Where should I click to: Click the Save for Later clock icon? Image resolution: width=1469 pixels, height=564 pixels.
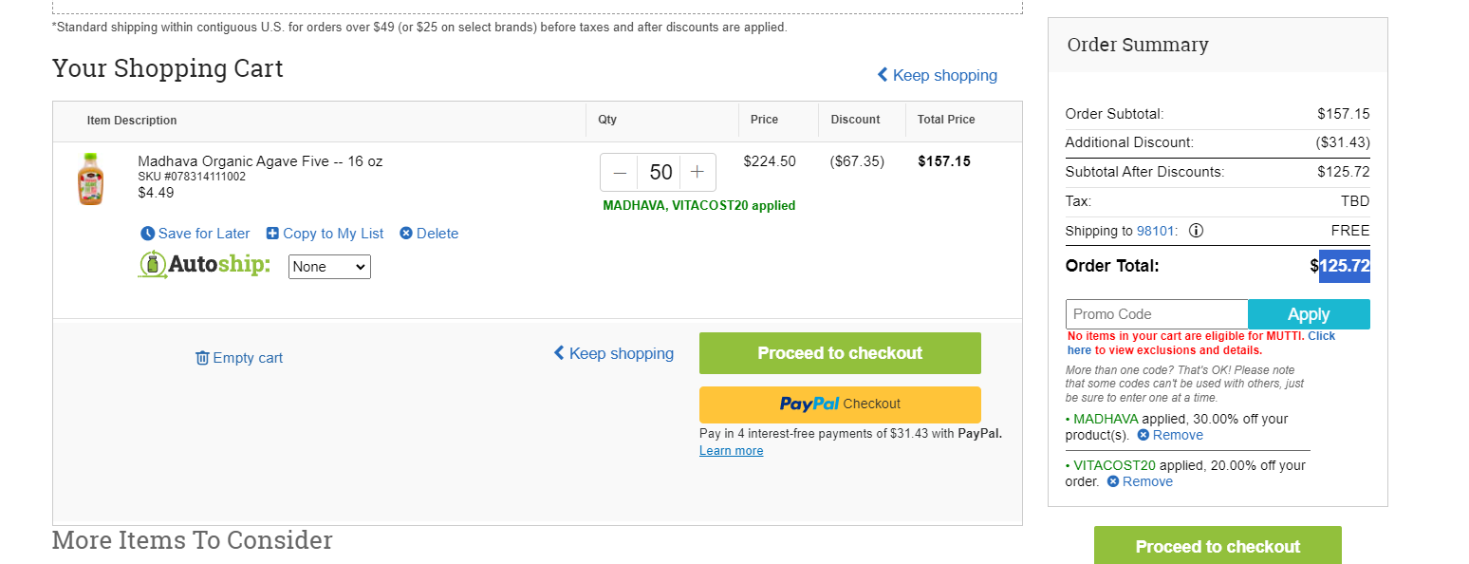(x=147, y=234)
